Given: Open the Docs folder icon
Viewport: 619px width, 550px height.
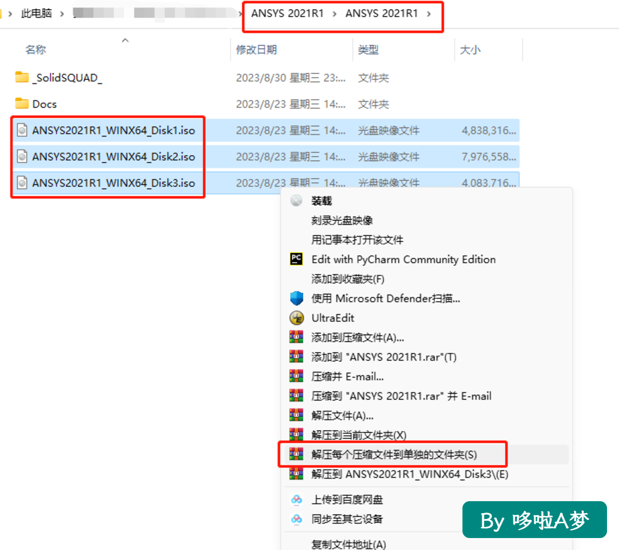Looking at the screenshot, I should [x=22, y=103].
